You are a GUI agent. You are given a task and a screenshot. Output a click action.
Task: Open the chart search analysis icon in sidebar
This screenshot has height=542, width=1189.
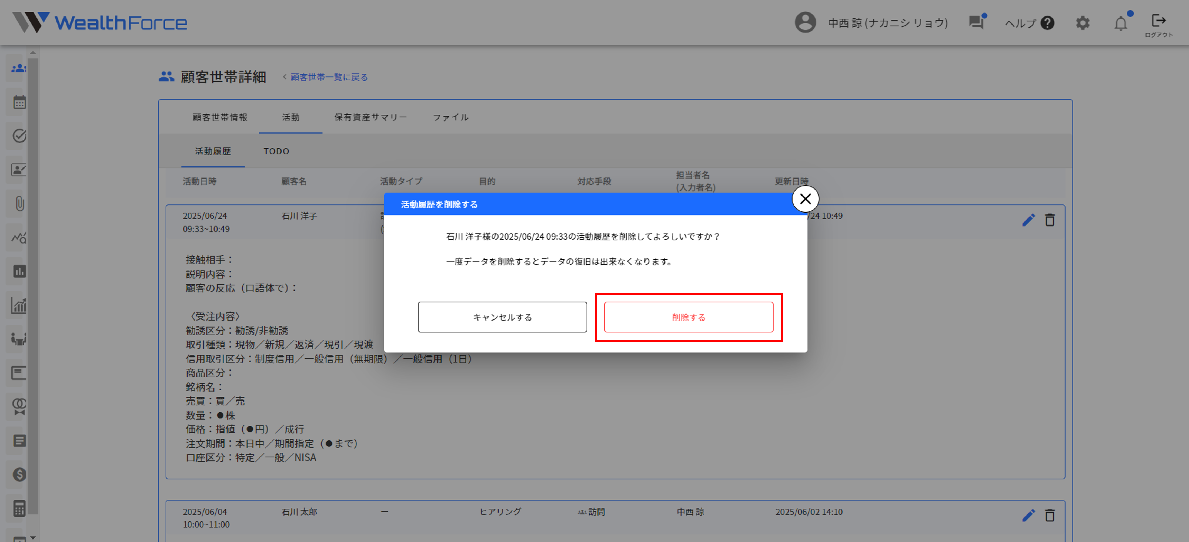coord(19,238)
